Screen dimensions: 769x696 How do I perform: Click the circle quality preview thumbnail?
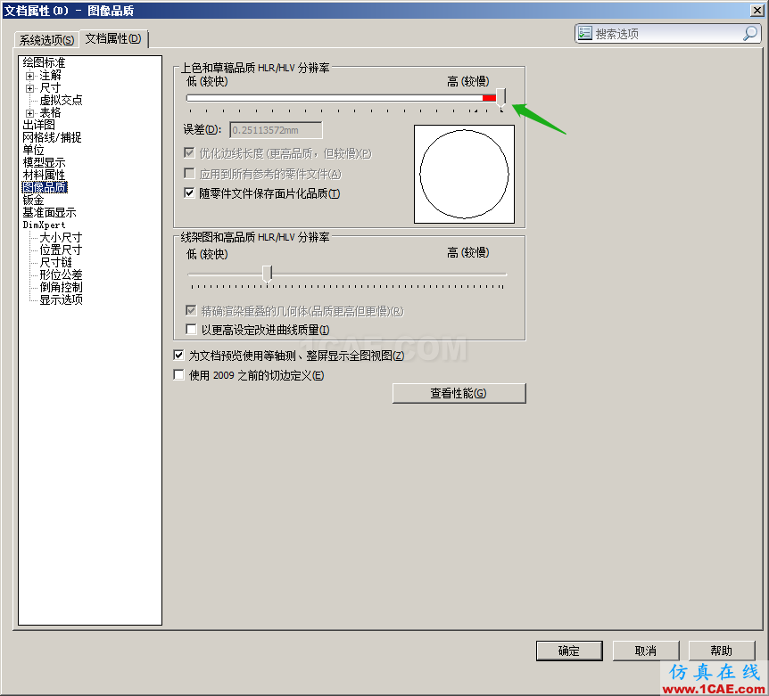465,175
